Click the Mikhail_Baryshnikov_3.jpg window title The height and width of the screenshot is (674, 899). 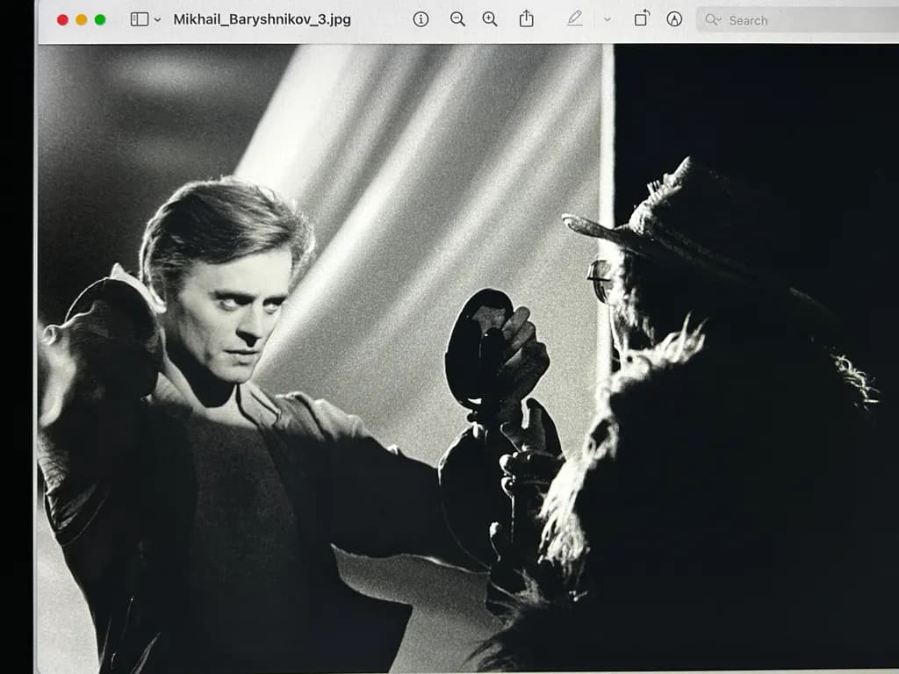point(262,19)
